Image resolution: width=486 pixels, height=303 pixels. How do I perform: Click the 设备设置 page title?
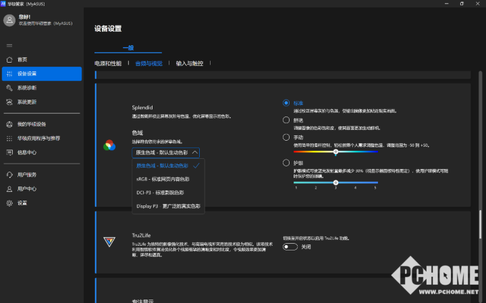(x=108, y=29)
